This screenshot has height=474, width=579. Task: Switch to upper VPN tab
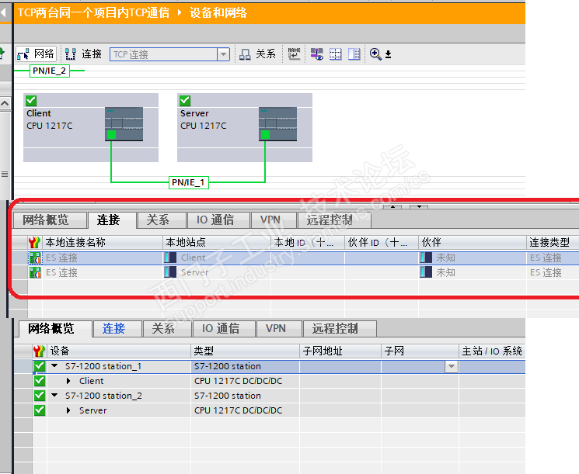click(274, 220)
